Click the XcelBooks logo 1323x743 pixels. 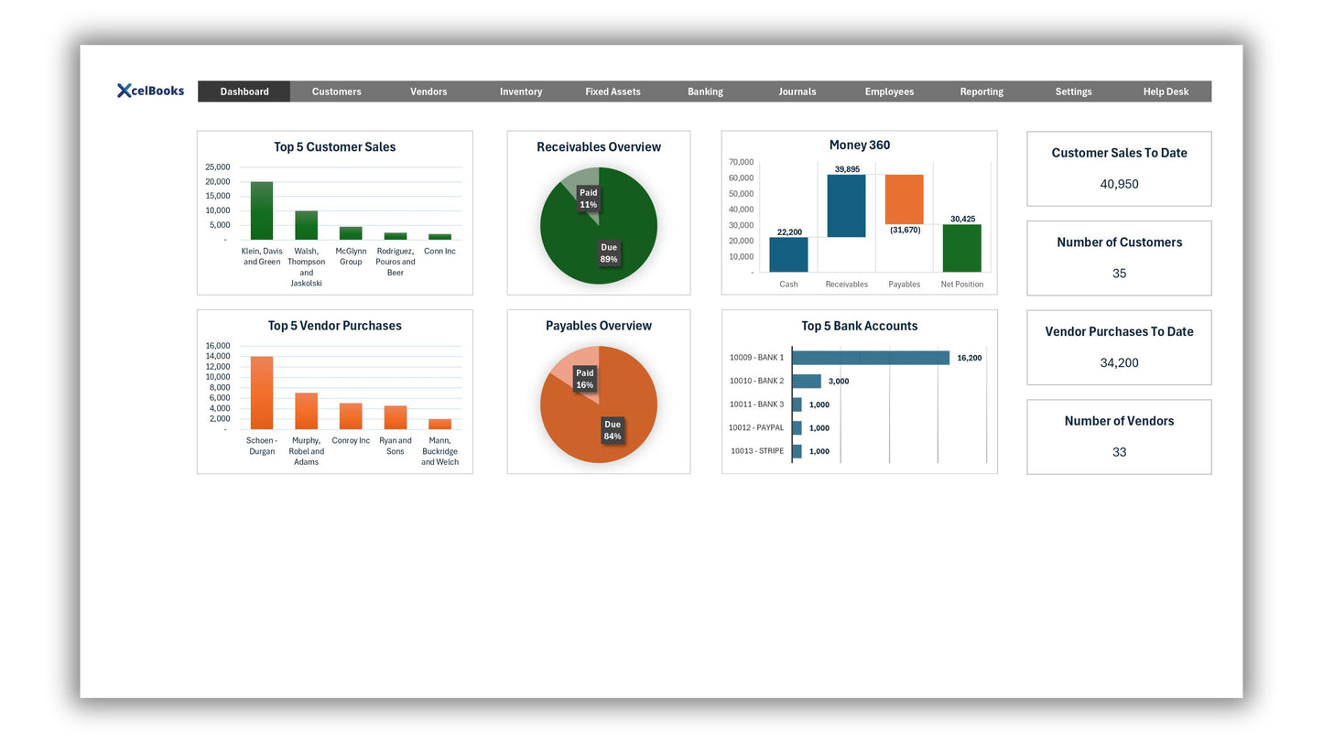(x=150, y=91)
